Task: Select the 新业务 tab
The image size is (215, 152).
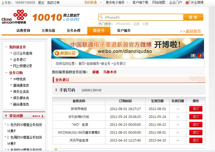Action: pos(99,30)
